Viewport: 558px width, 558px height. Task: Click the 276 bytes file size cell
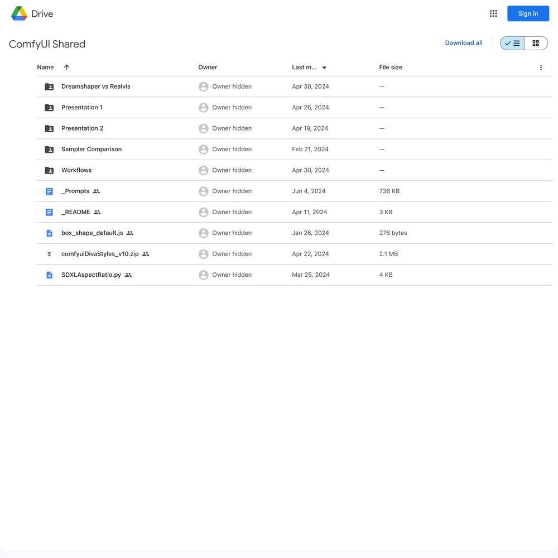[x=393, y=233]
